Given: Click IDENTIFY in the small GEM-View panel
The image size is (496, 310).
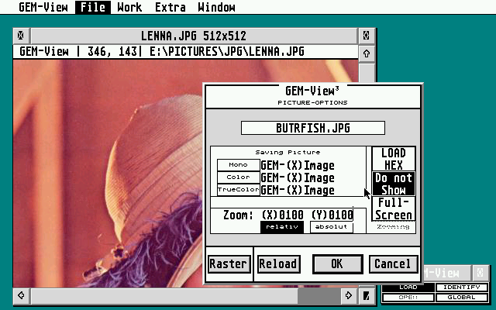Looking at the screenshot, I should [x=462, y=288].
